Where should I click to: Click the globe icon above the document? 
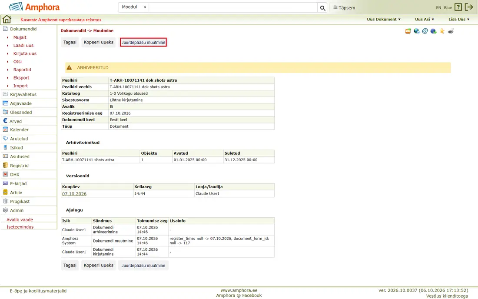[416, 31]
